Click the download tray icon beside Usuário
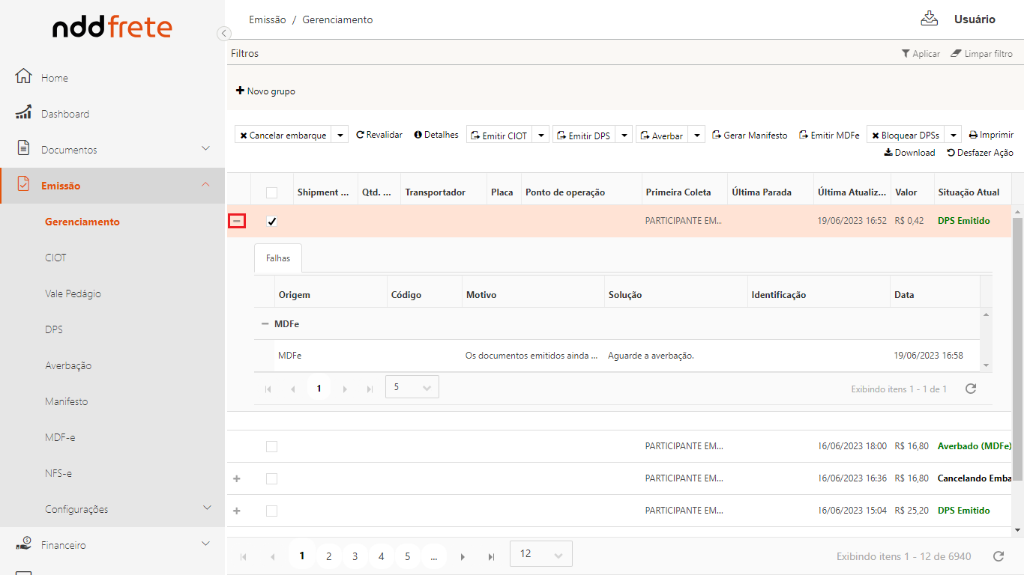Viewport: 1024px width, 575px height. pyautogui.click(x=929, y=19)
